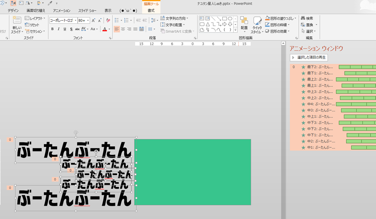Click the Find (検索) button

[x=307, y=19]
